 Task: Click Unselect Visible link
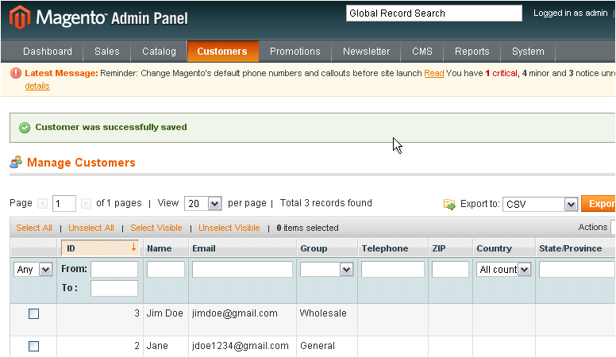[229, 228]
